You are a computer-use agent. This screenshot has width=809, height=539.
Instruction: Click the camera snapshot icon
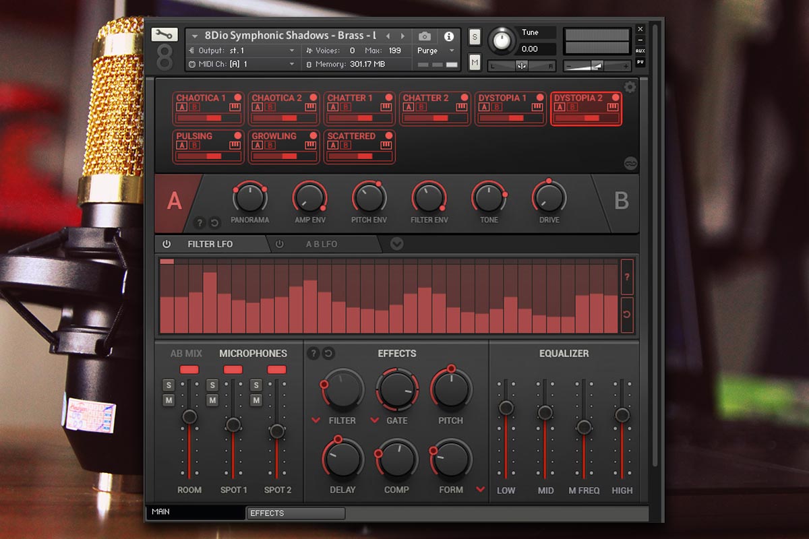pos(424,36)
